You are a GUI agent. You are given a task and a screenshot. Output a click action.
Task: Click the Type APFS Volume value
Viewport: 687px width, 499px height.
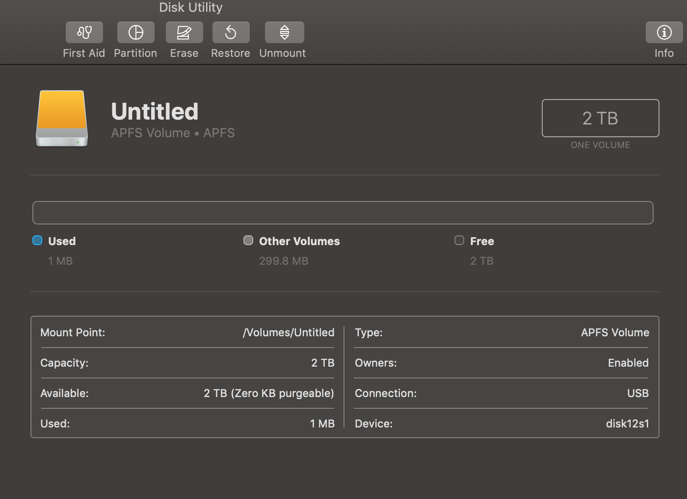point(615,332)
